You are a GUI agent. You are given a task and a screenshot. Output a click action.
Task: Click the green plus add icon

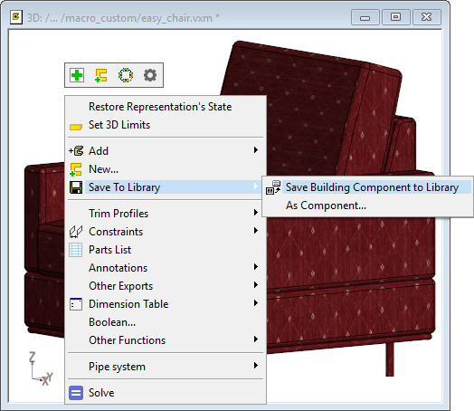(x=77, y=75)
